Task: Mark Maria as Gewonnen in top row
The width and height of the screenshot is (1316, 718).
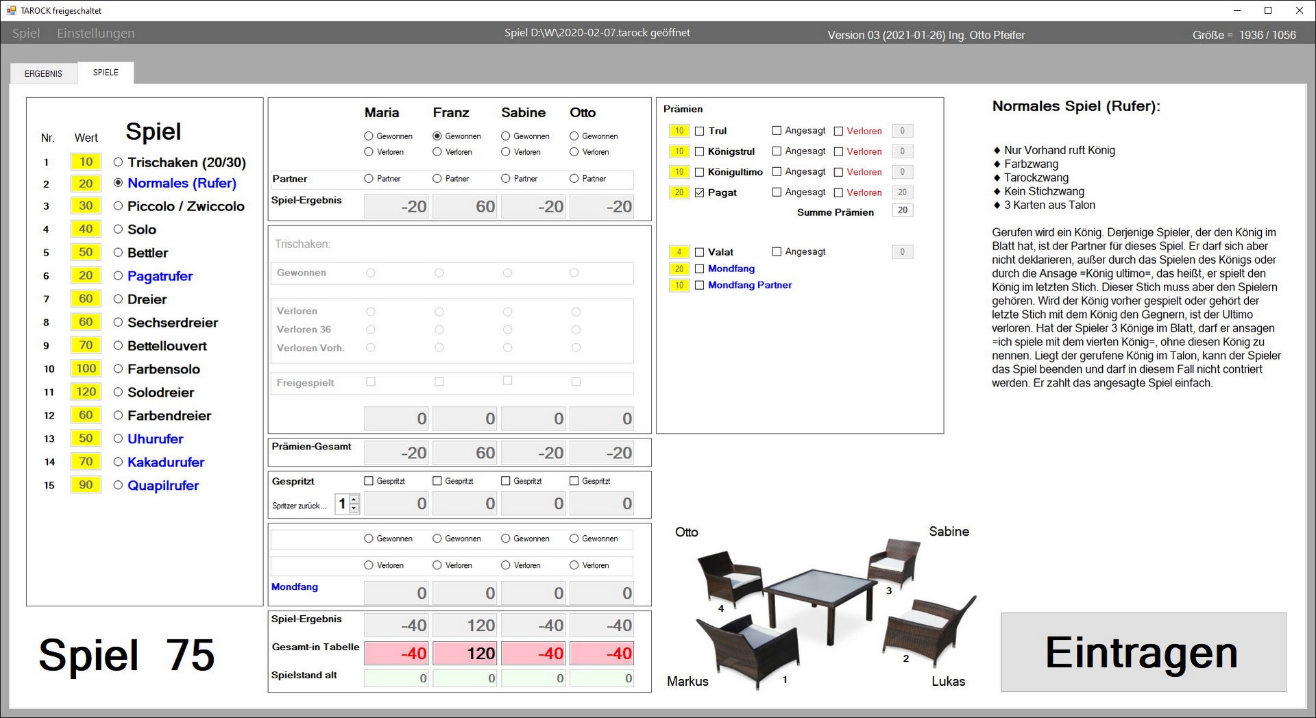Action: tap(369, 136)
